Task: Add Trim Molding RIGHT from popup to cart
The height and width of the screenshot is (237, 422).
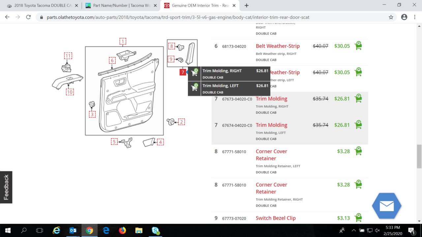Action: tap(195, 73)
